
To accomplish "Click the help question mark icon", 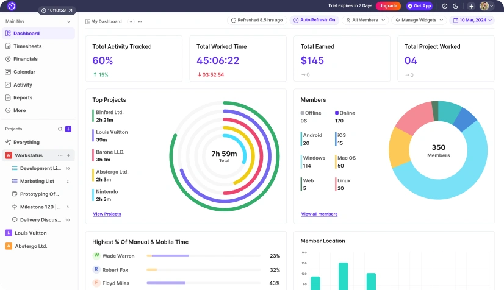I will [x=445, y=6].
